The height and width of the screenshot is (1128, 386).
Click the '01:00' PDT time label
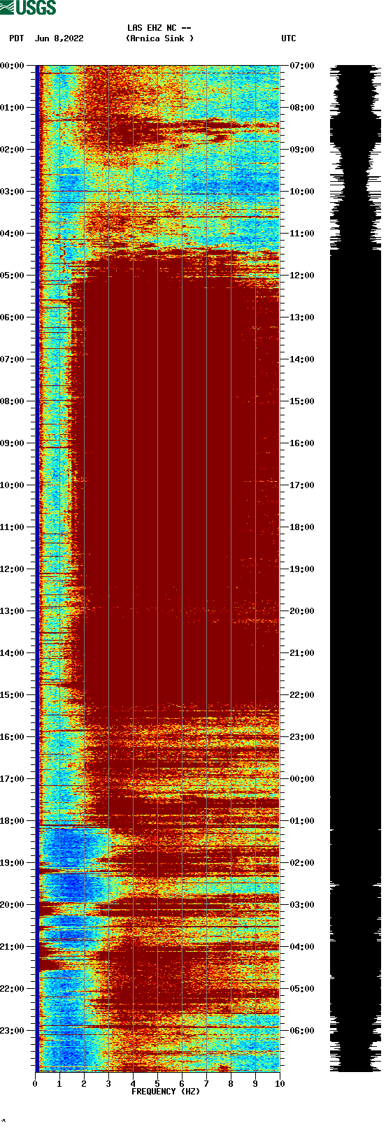pos(12,108)
